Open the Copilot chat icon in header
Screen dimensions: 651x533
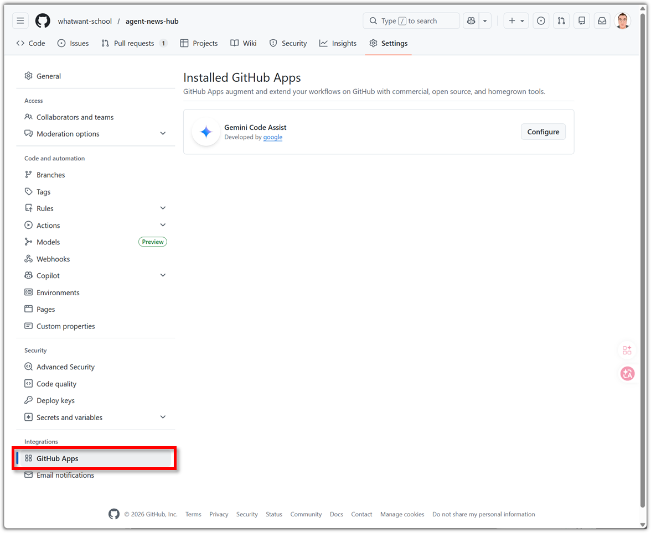coord(471,21)
